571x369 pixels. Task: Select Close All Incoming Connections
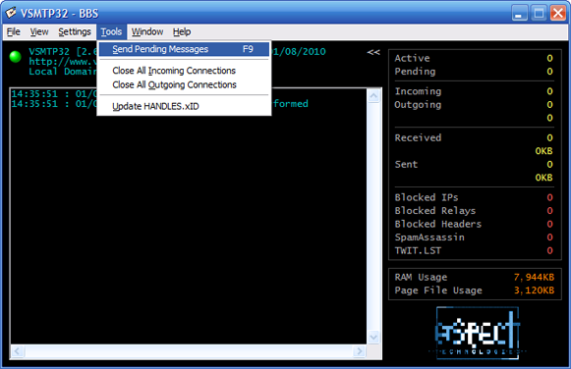[x=184, y=71]
